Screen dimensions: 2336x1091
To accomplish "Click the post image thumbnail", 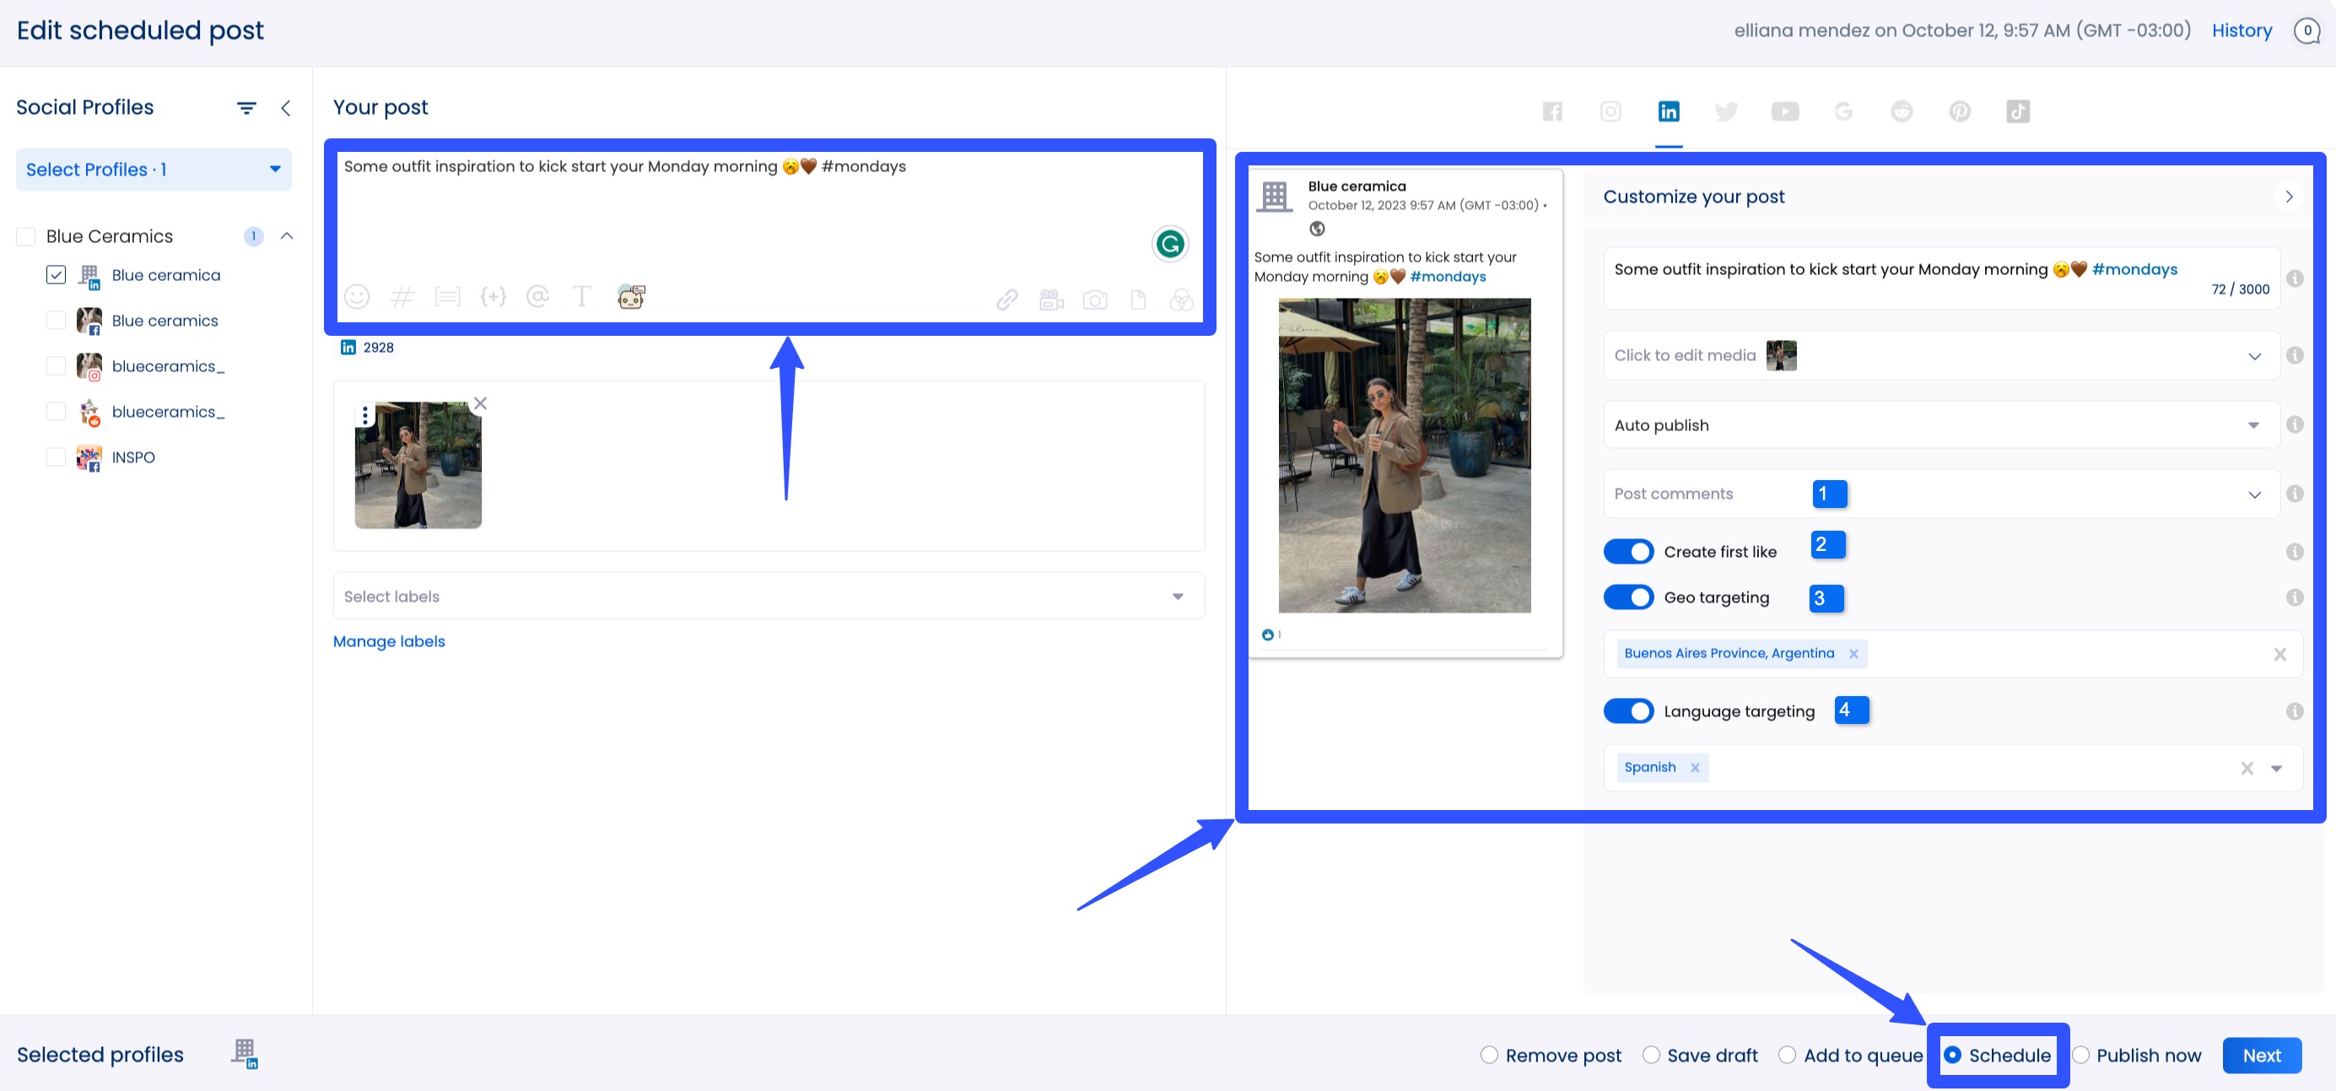I will coord(418,465).
